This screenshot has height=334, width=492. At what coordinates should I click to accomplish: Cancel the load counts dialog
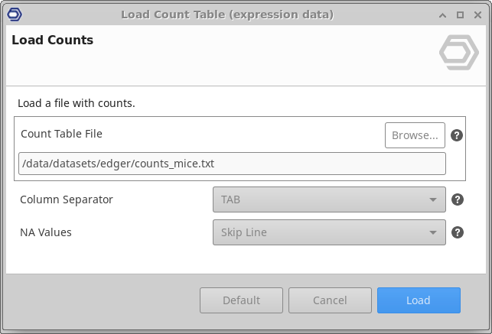330,300
